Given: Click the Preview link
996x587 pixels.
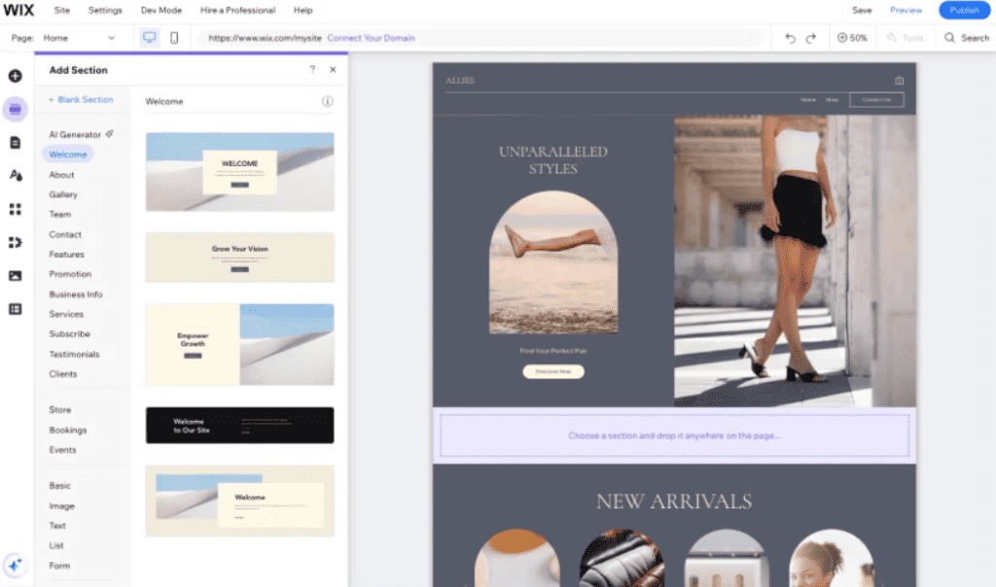Looking at the screenshot, I should [x=906, y=10].
